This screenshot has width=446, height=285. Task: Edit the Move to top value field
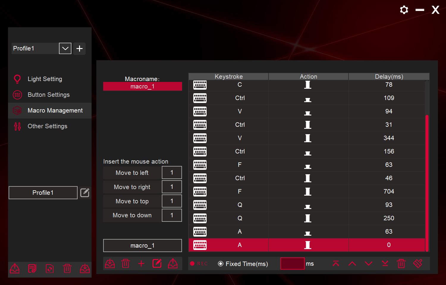172,201
